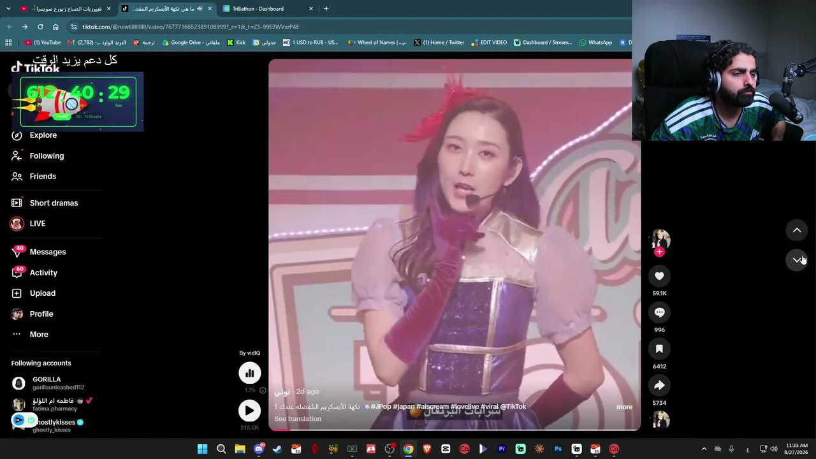This screenshot has width=816, height=459.
Task: Open the Home / Twitter bookmark
Action: pos(439,43)
